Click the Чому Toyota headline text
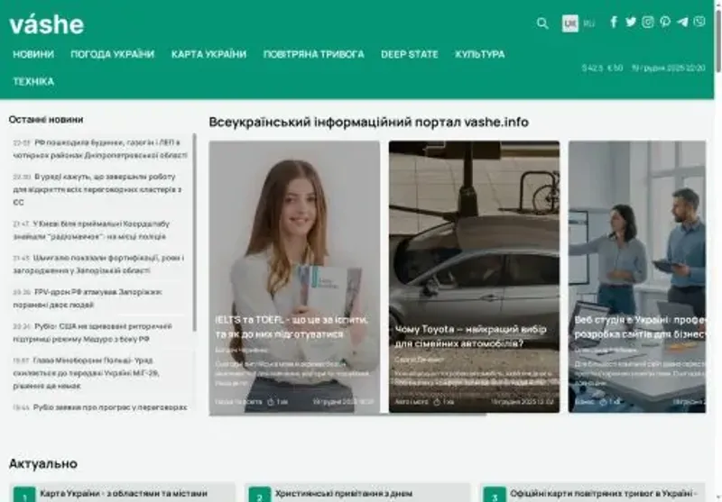722x502 pixels. tap(470, 336)
